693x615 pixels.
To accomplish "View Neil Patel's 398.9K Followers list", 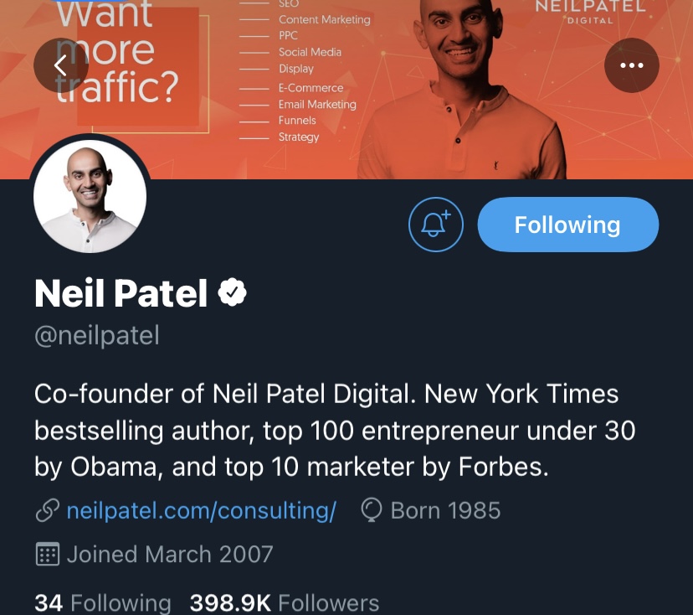I will (284, 602).
